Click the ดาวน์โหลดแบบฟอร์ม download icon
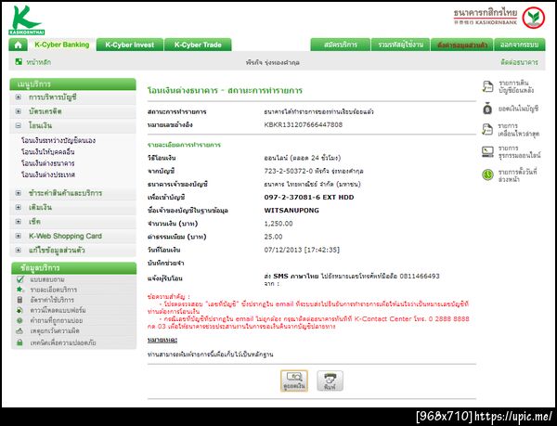The image size is (557, 426). tap(19, 310)
